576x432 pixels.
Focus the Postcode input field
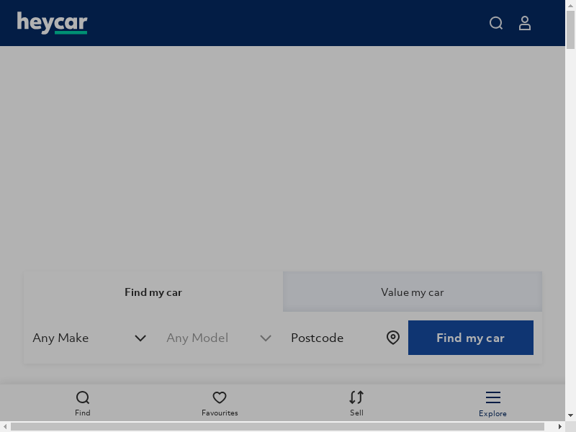point(335,338)
